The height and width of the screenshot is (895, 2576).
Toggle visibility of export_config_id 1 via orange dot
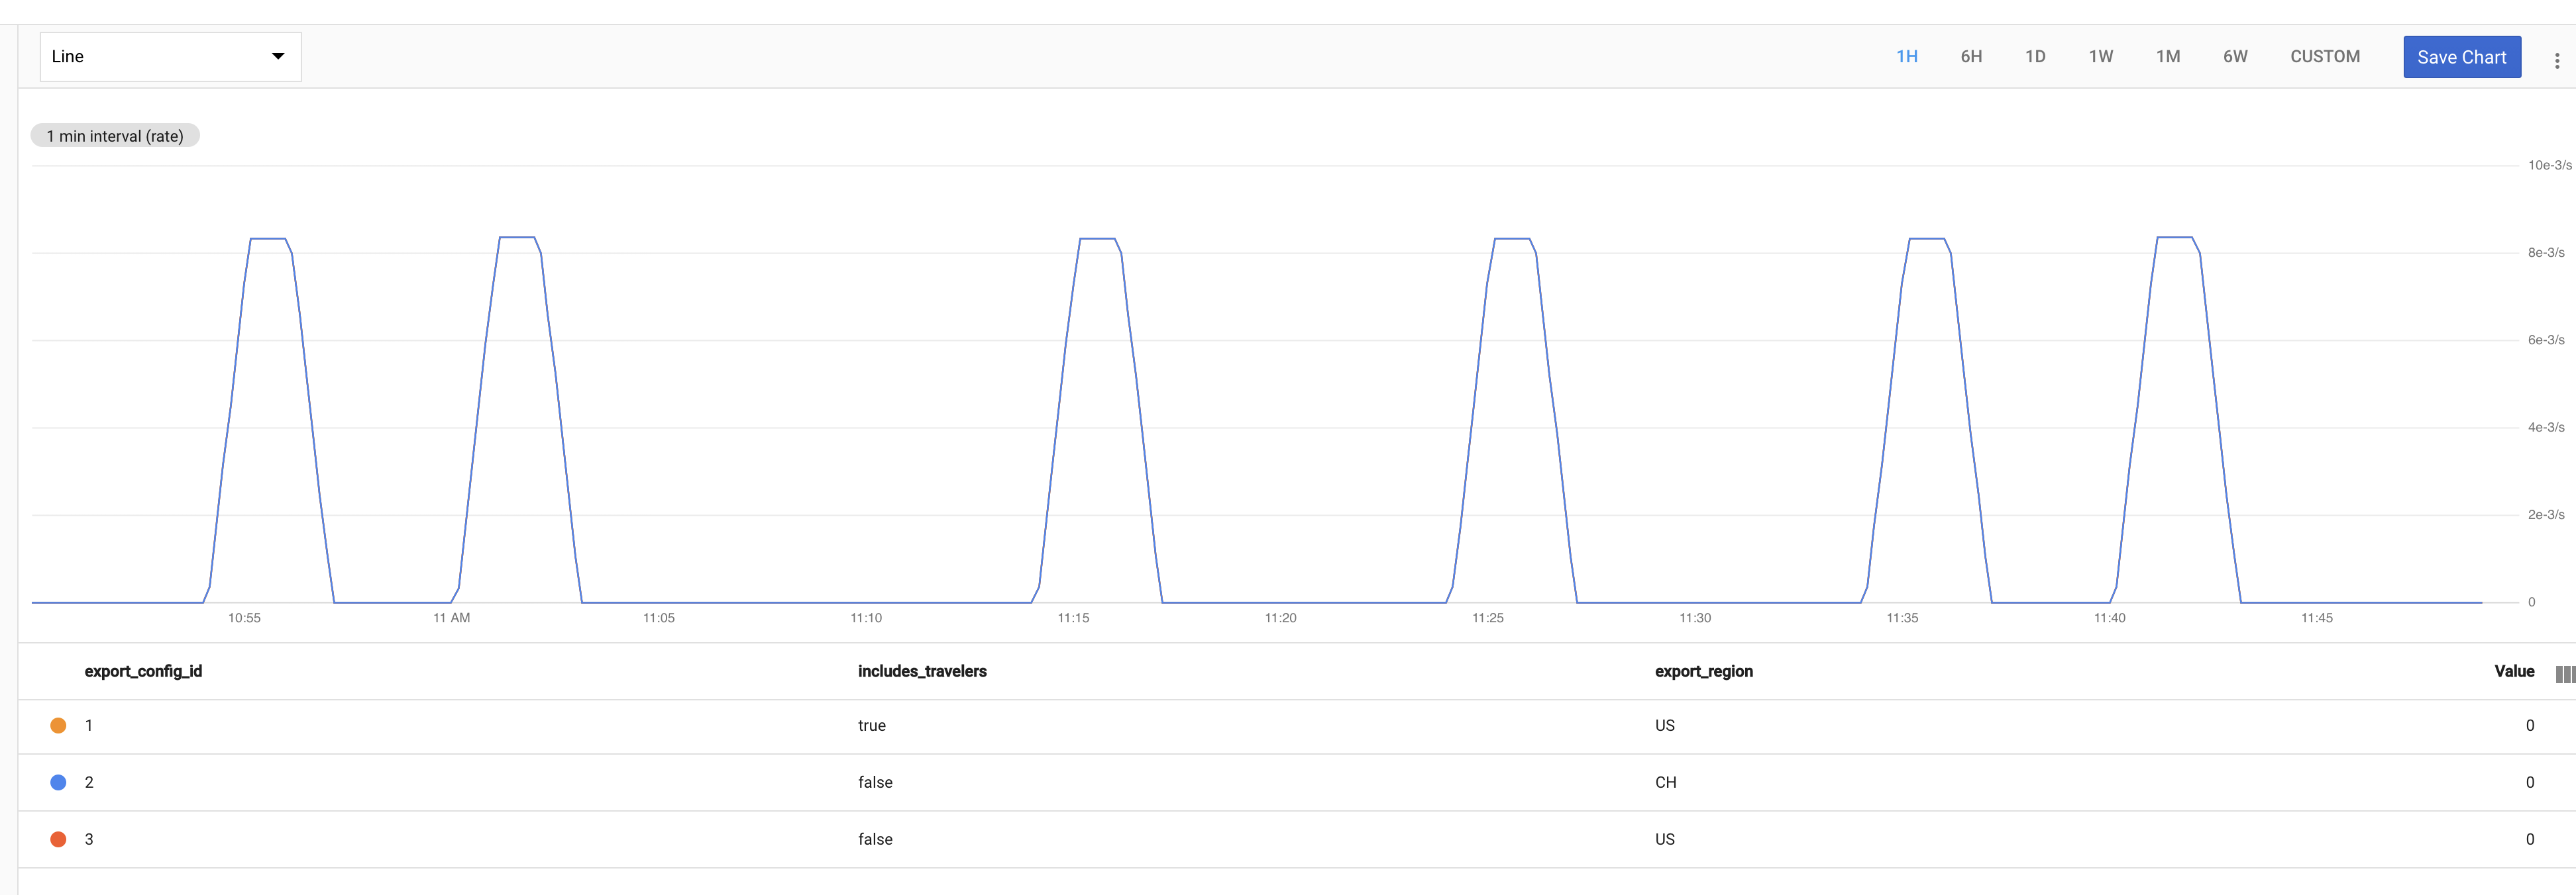point(58,725)
